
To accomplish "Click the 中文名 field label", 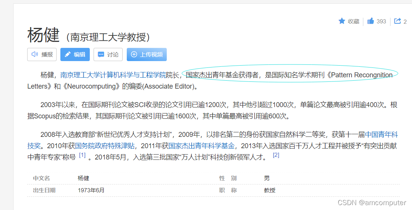I will coord(42,178).
